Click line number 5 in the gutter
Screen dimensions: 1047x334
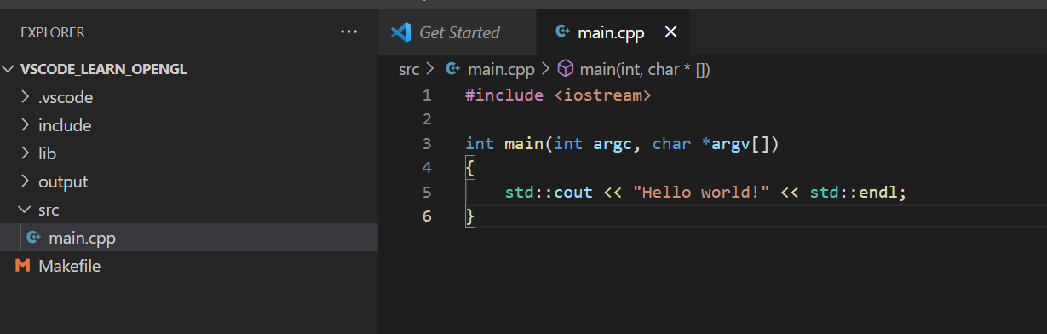427,192
